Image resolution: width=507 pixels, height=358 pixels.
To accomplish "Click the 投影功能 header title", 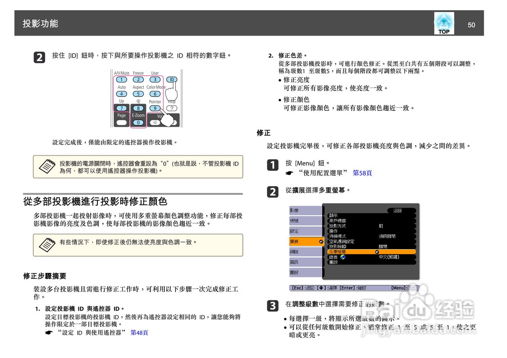I will point(40,24).
